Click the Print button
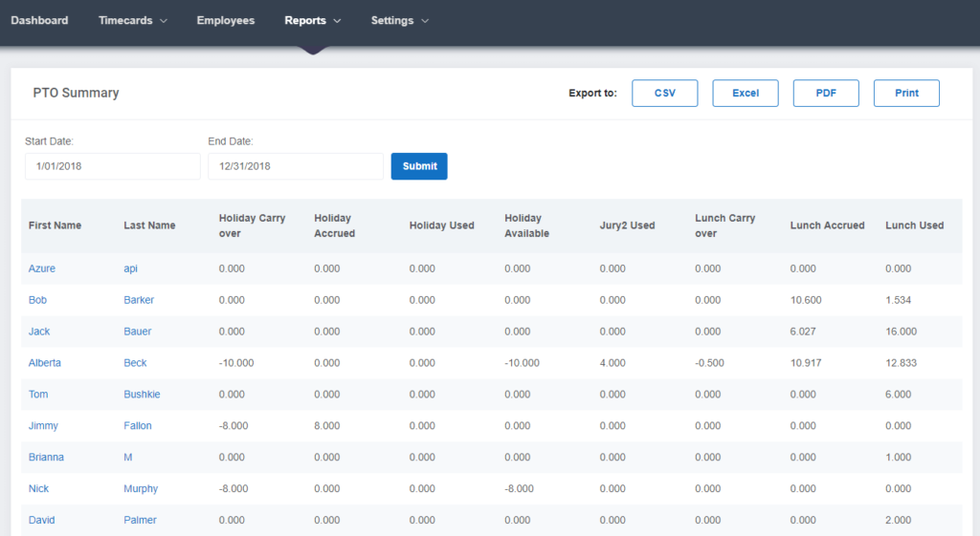 coord(906,93)
